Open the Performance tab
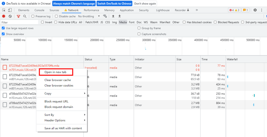Screen dimensions: 267x137 click(92, 10)
